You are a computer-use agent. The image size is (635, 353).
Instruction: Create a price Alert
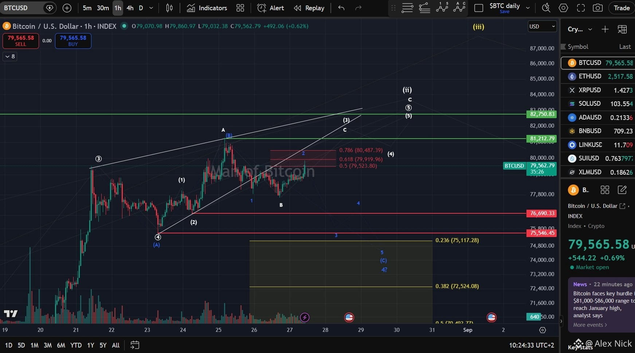pos(270,8)
